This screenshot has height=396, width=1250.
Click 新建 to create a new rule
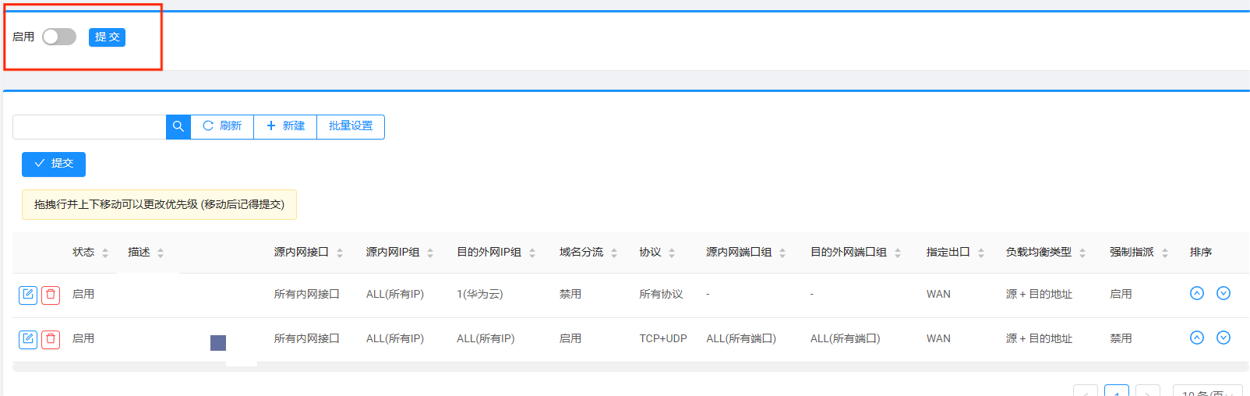pyautogui.click(x=285, y=126)
